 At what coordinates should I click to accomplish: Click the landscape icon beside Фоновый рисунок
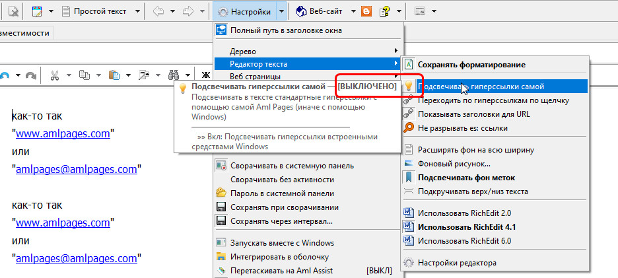click(409, 164)
